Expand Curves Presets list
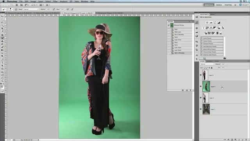This screenshot has height=141, width=250. point(202,41)
